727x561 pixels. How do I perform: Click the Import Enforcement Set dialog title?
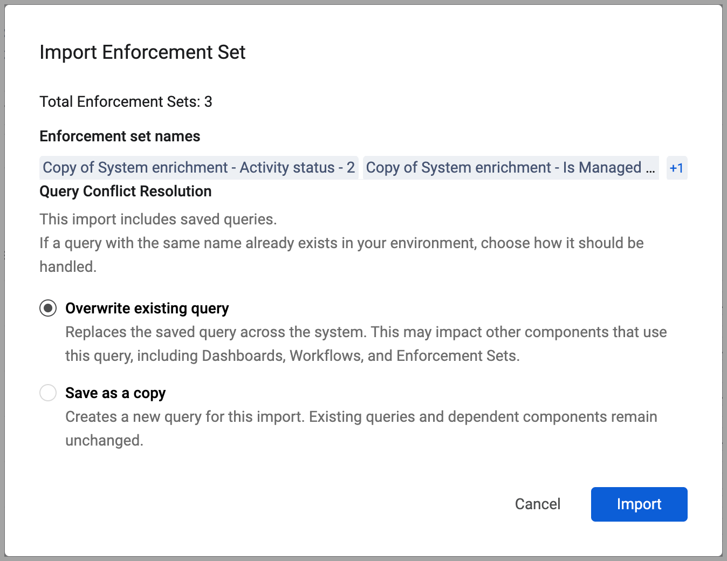pos(142,52)
